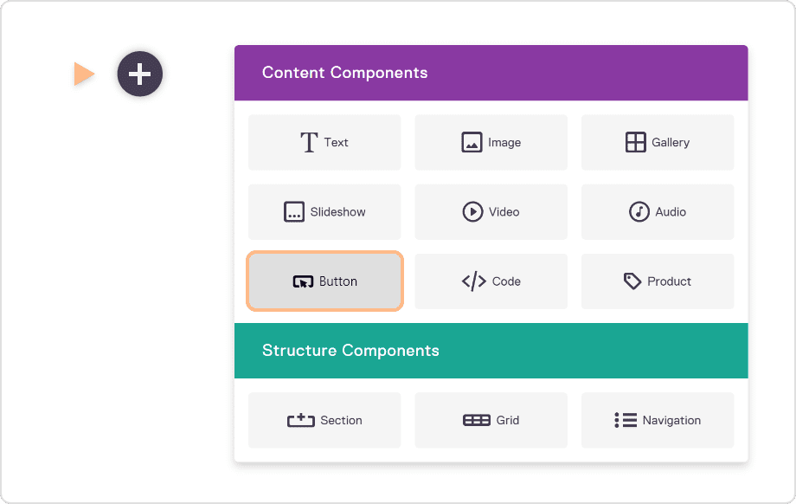Insert the Grid structure icon
This screenshot has width=796, height=504.
pyautogui.click(x=477, y=420)
